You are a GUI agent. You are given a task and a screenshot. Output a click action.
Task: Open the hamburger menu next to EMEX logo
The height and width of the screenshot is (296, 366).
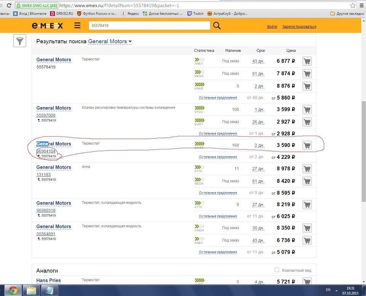click(77, 26)
